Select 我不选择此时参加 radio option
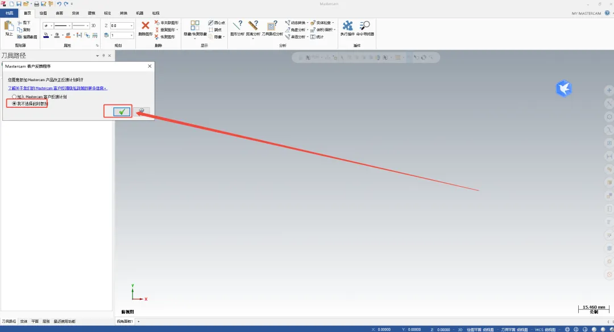The width and height of the screenshot is (614, 332). (14, 104)
